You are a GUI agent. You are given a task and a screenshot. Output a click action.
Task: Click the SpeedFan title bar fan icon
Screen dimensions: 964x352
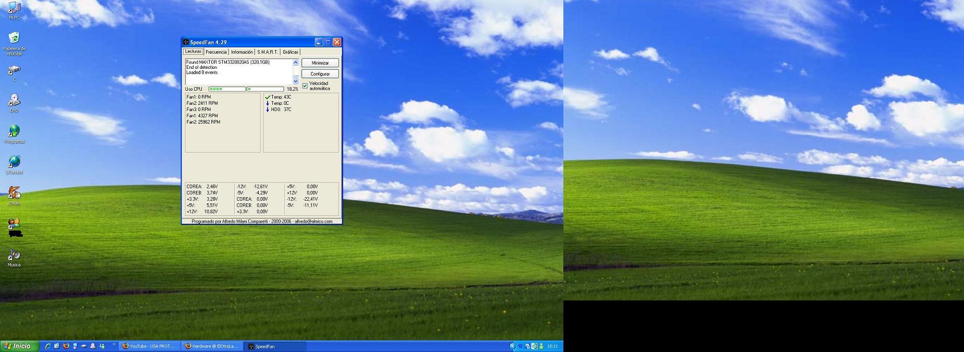pos(186,42)
